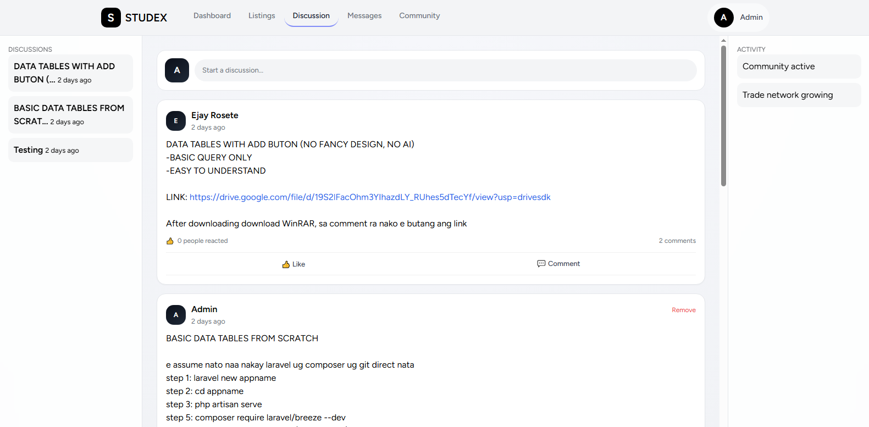Open DATA TABLES WITH ADD BUTON discussion in sidebar
Image resolution: width=869 pixels, height=427 pixels.
click(x=70, y=73)
